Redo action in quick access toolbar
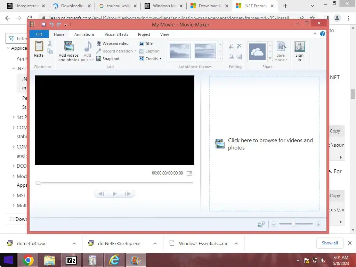The image size is (356, 267). (x=59, y=25)
